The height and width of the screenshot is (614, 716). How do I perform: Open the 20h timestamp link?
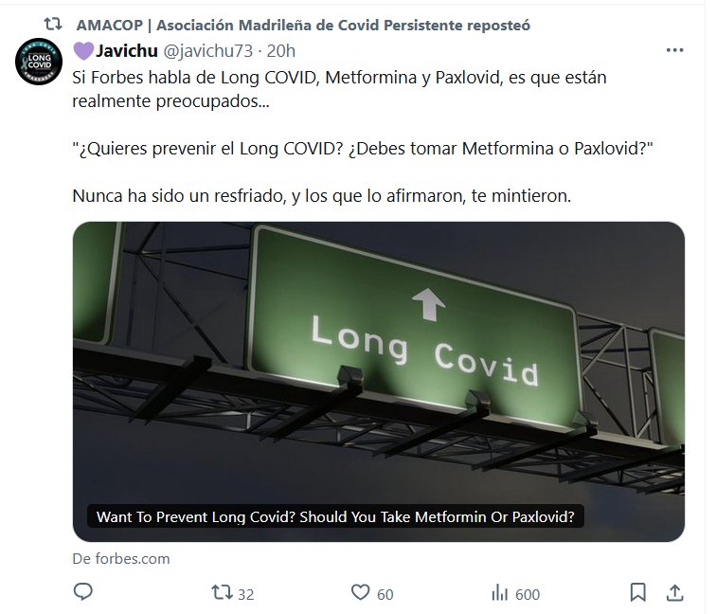[281, 51]
